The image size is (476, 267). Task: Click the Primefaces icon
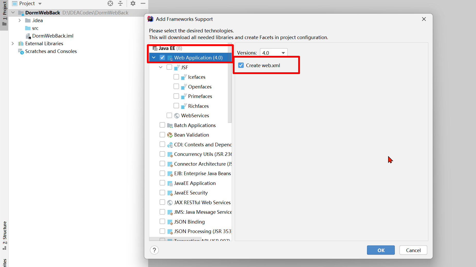(x=184, y=96)
